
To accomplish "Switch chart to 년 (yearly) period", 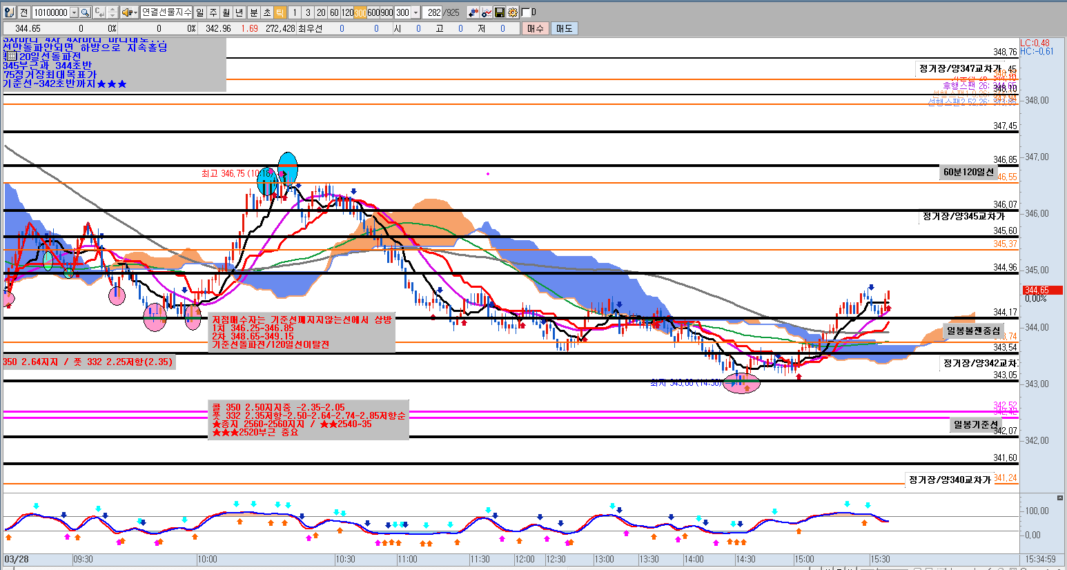I will [x=239, y=12].
